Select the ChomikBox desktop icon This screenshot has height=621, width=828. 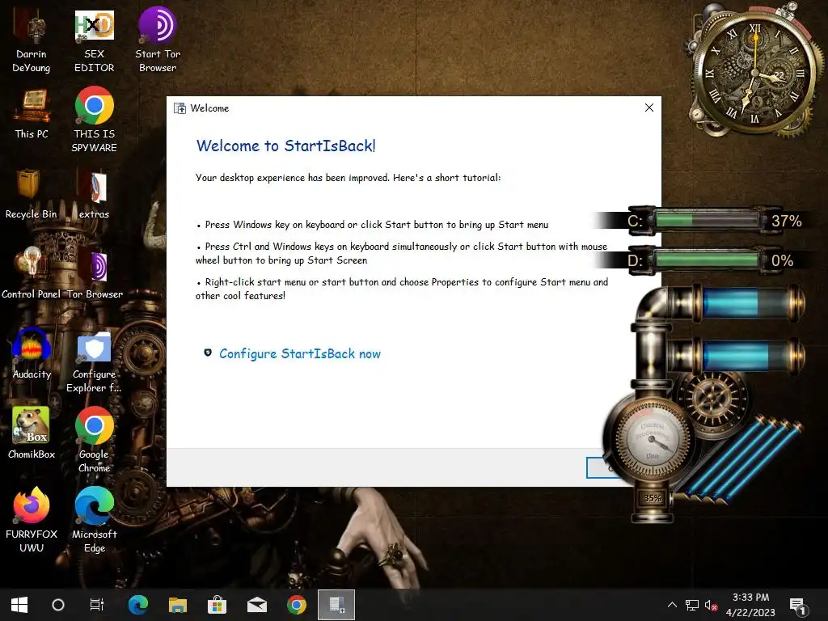click(32, 433)
